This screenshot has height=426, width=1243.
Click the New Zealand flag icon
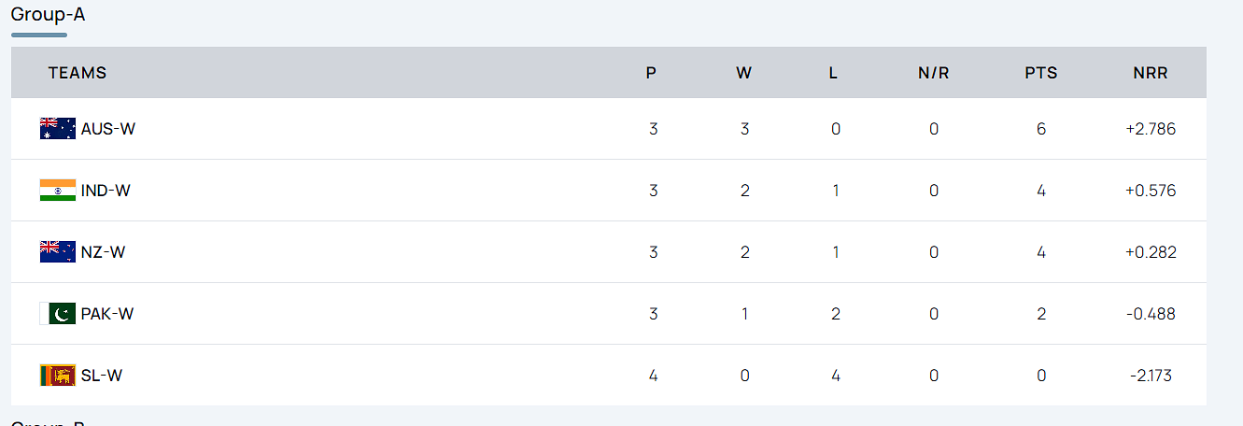click(57, 252)
